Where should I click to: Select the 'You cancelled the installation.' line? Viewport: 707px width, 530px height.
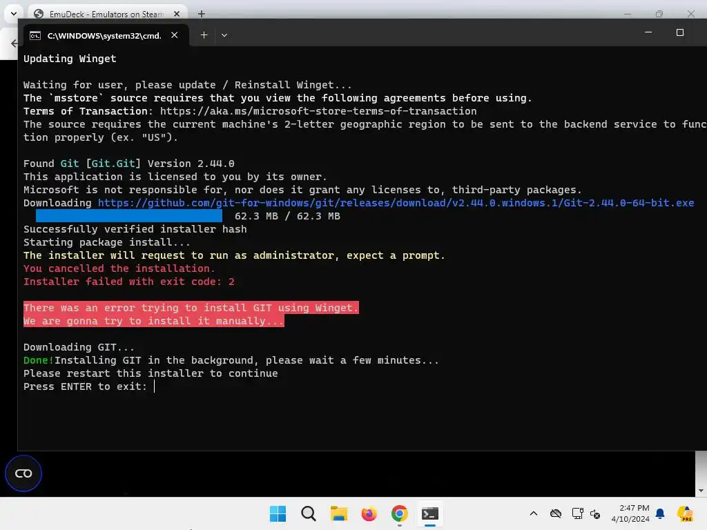point(119,268)
